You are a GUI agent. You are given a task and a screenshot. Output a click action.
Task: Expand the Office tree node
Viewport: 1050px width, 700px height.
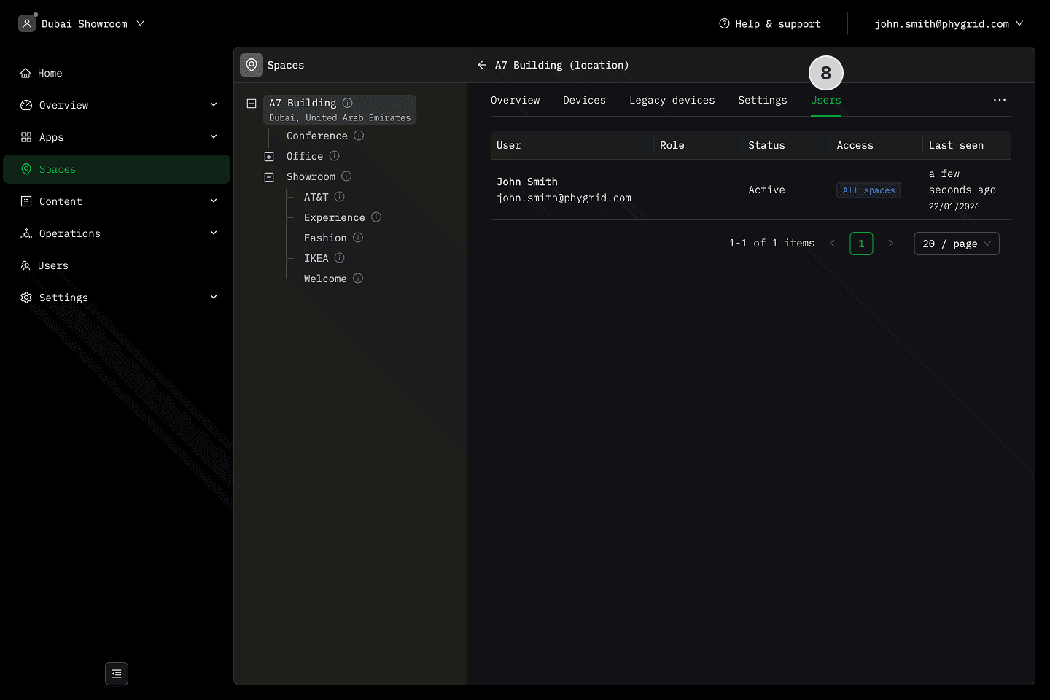click(269, 157)
